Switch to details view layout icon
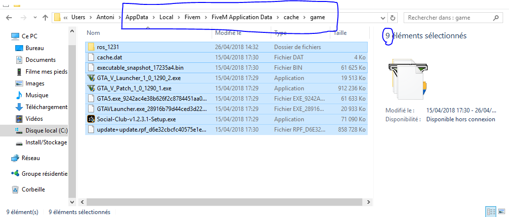The height and width of the screenshot is (217, 509). tap(490, 212)
